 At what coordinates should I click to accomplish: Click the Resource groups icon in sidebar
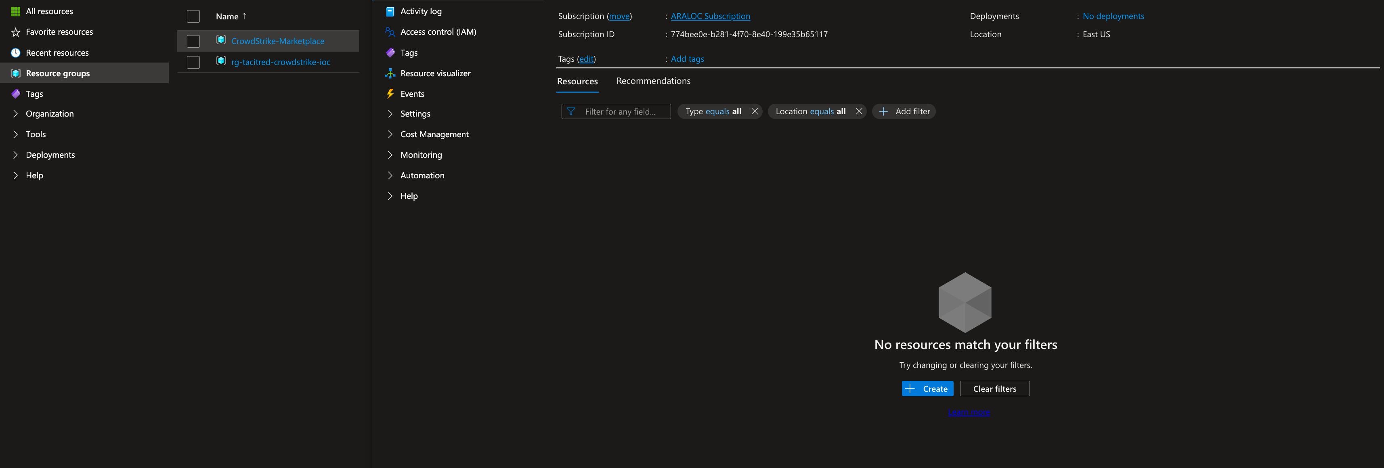click(x=16, y=73)
